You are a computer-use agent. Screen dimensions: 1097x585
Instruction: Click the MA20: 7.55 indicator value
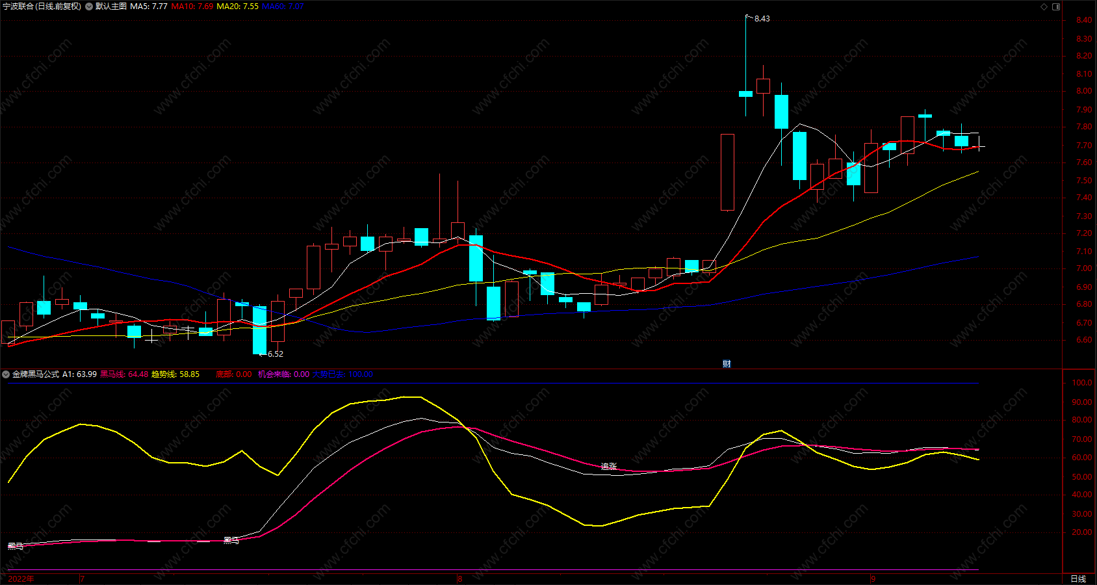(x=237, y=6)
